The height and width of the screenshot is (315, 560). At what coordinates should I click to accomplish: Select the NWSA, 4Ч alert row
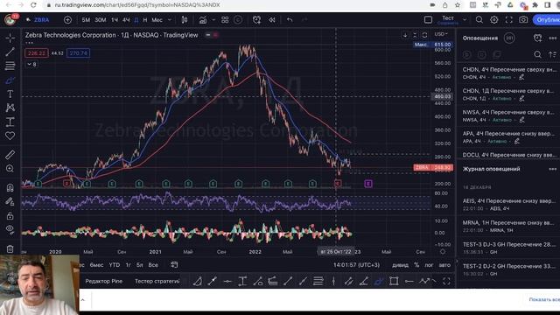[x=509, y=115]
